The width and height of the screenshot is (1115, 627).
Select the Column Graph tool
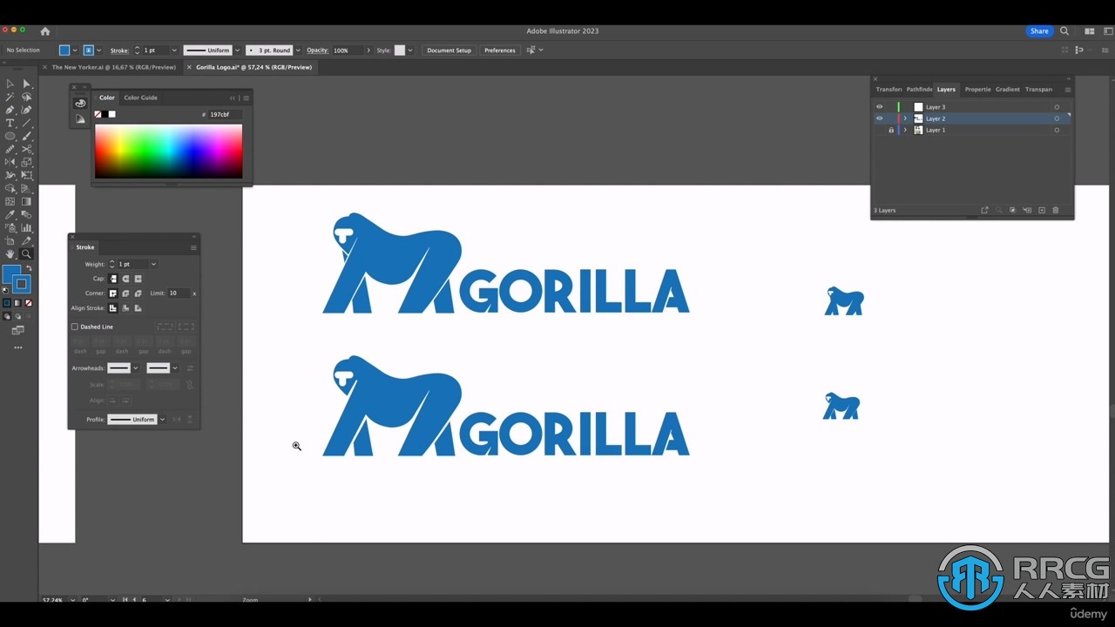pos(26,228)
